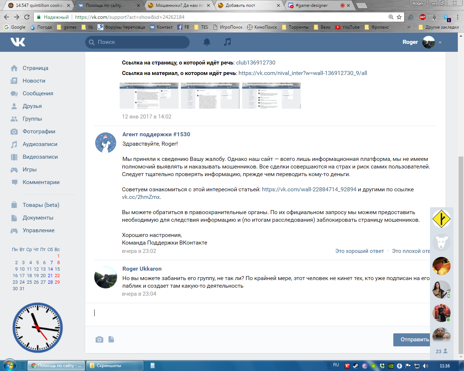
Task: Open Chrome menu with three dots
Action: [458, 17]
